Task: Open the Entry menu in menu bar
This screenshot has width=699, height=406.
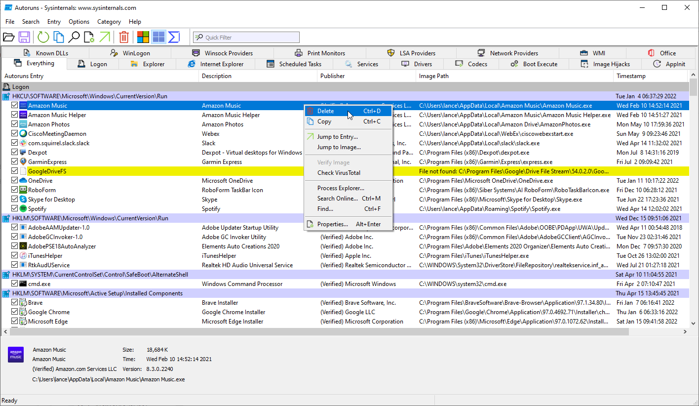Action: click(54, 22)
